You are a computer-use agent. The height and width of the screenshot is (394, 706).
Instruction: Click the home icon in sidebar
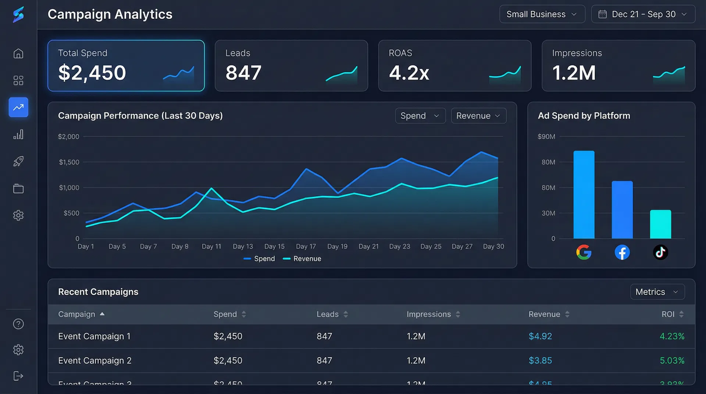click(x=18, y=54)
